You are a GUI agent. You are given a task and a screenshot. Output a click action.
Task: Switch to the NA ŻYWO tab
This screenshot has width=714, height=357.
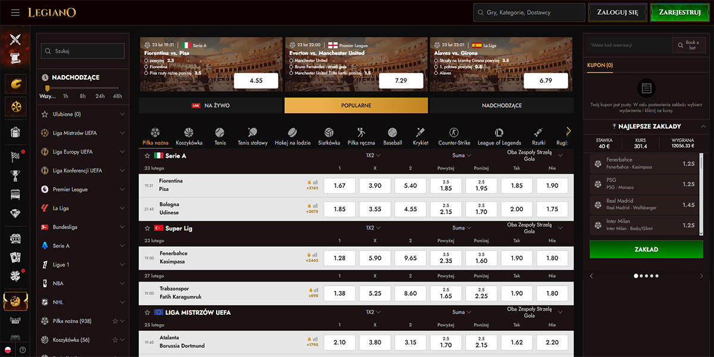tap(211, 105)
